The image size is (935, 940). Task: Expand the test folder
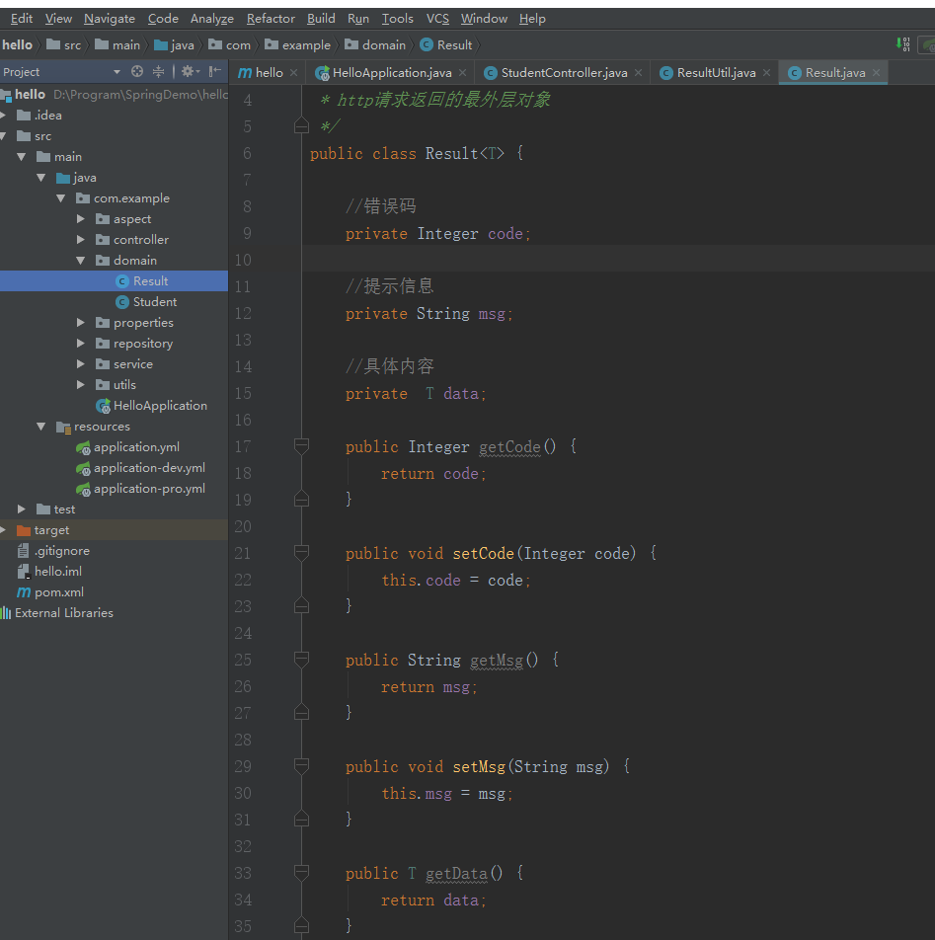tap(22, 509)
